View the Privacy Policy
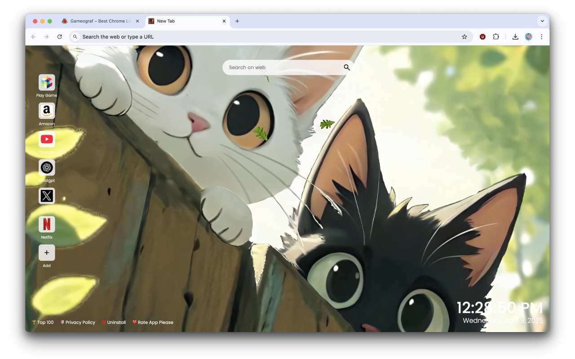Image resolution: width=575 pixels, height=359 pixels. [78, 322]
